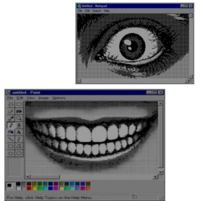The image size is (201, 201).
Task: Click Paint's horizontal scrollbar left arrow
Action: pyautogui.click(x=28, y=177)
